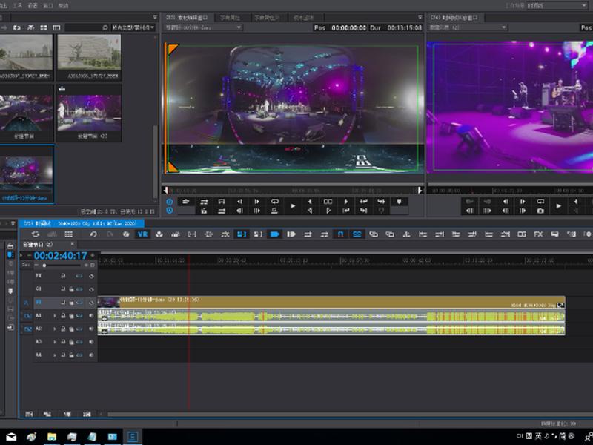This screenshot has height=445, width=593.
Task: Open the bin filter type dropdown
Action: [133, 27]
